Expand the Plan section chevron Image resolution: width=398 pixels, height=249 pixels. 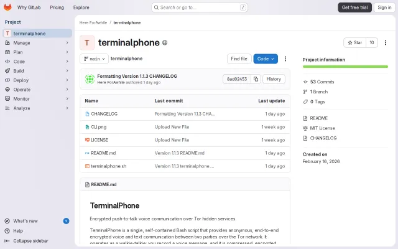(x=67, y=52)
